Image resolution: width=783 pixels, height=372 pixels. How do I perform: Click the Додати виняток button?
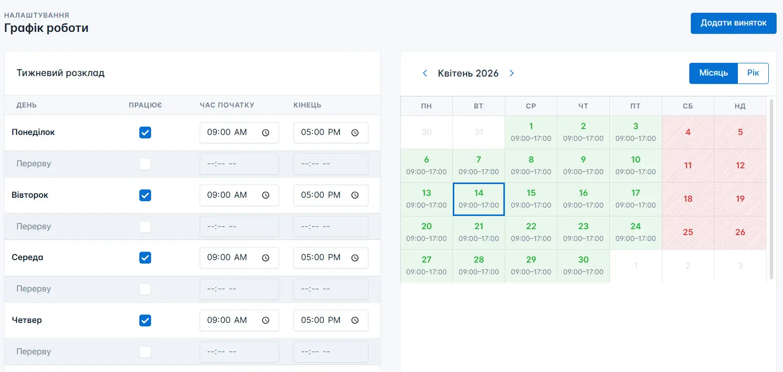pos(733,23)
